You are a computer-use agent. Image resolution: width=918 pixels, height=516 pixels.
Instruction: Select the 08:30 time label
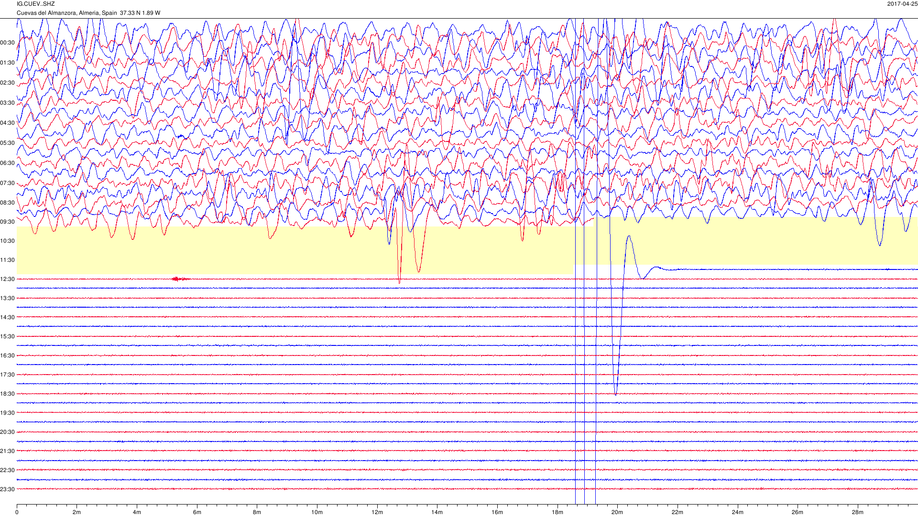pos(7,203)
